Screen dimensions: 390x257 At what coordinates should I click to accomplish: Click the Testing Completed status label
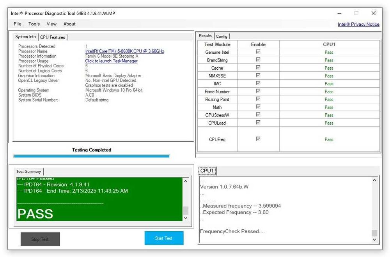point(92,150)
